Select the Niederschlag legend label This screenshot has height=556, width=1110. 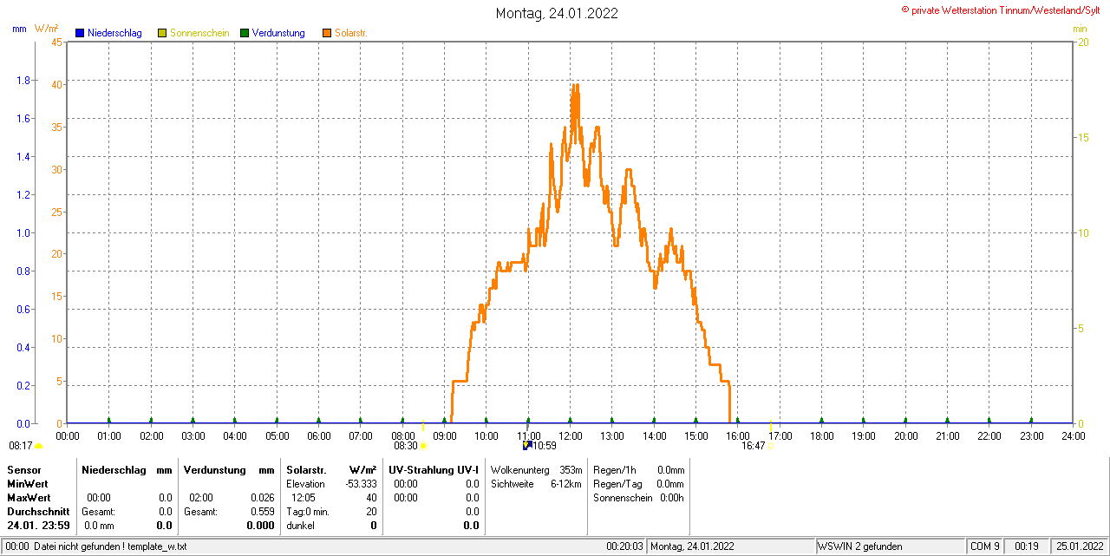point(115,33)
